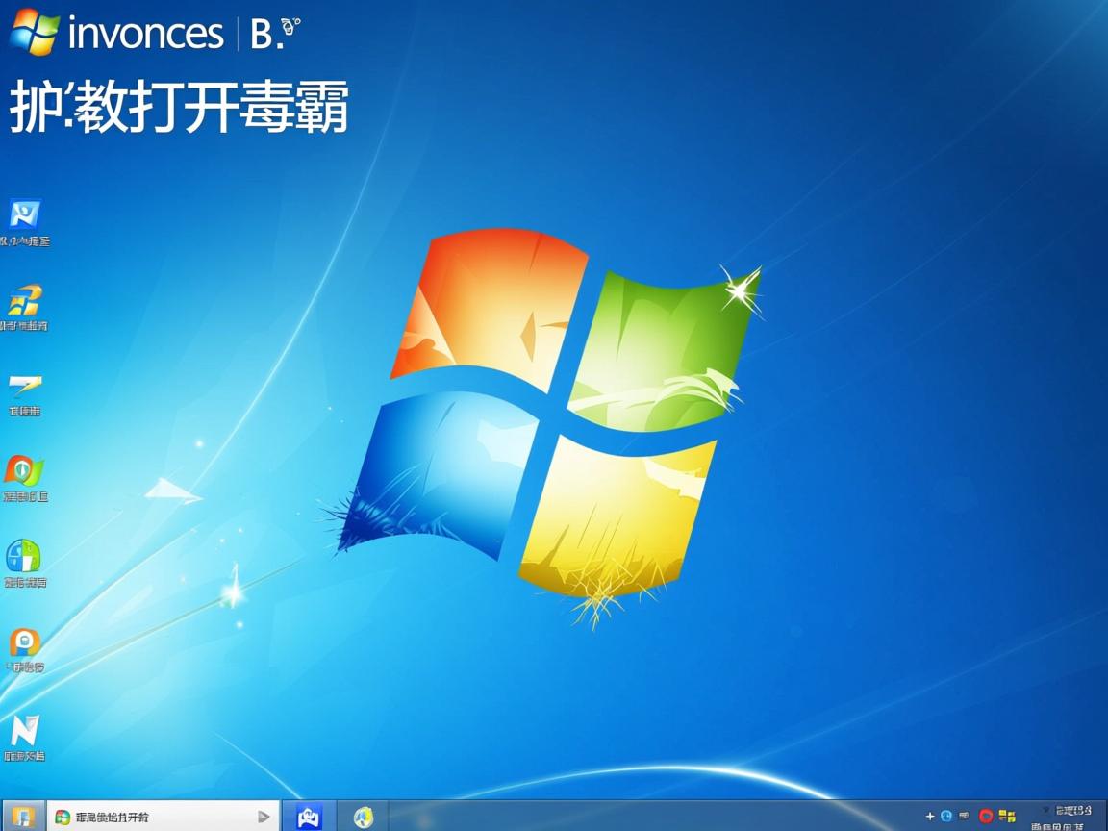Viewport: 1108px width, 831px height.
Task: Click the plus sign in the system tray
Action: (929, 816)
